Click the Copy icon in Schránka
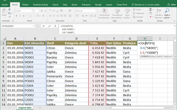 pos(9,13)
